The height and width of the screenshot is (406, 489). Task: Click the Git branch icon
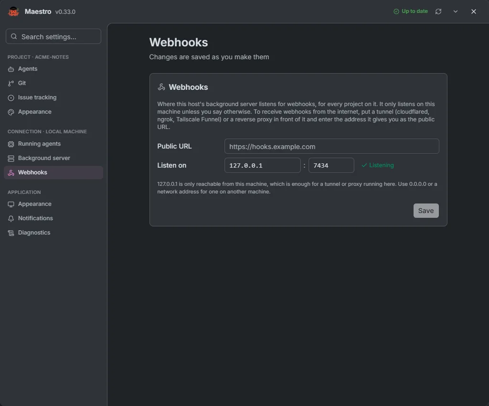pos(11,83)
